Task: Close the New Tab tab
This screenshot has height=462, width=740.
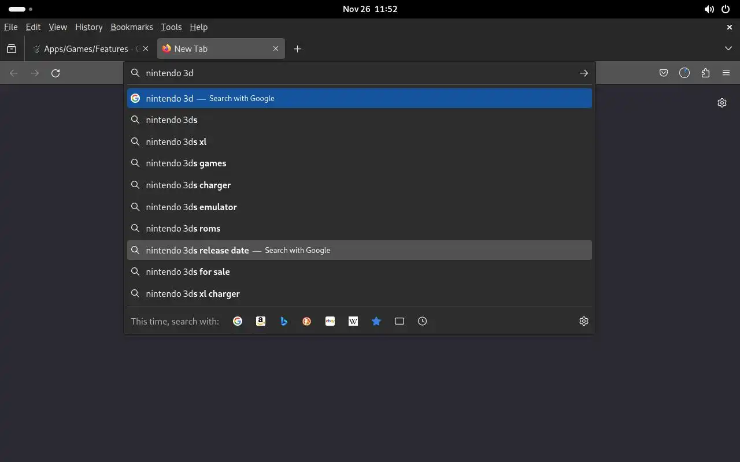Action: pos(276,49)
